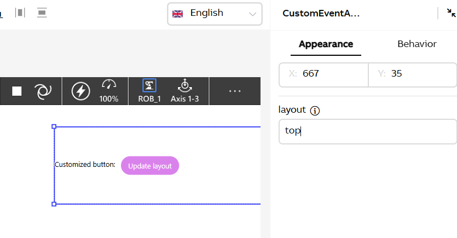Open the three-dots more menu
Image resolution: width=457 pixels, height=238 pixels.
235,91
